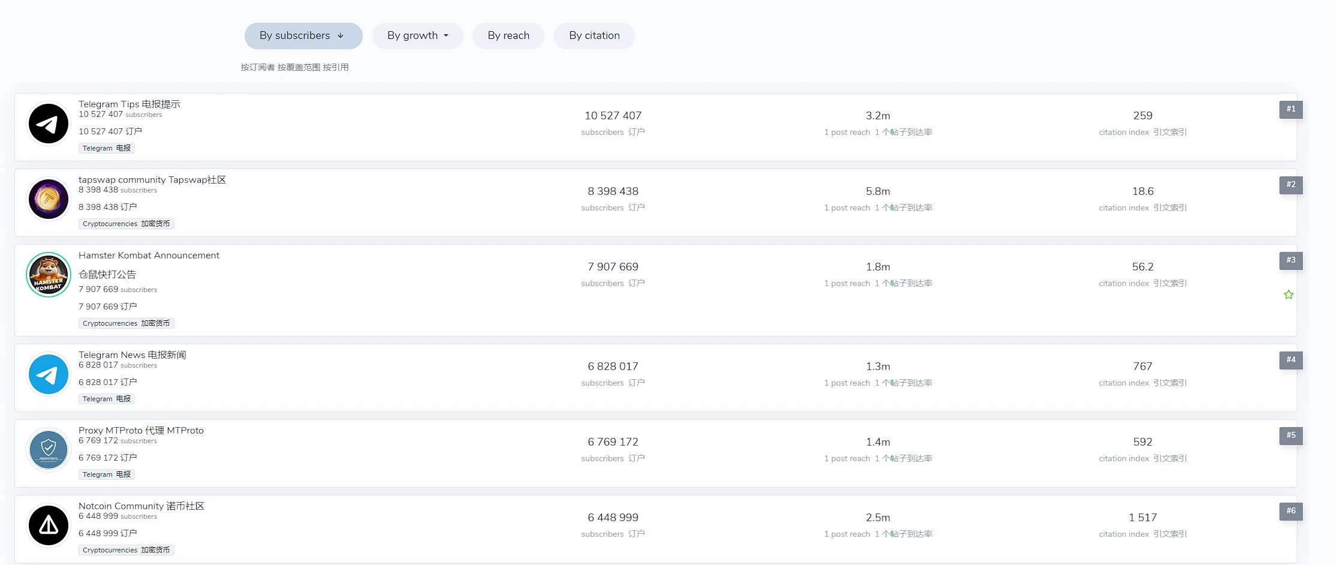
Task: Click the Hamster Kombat Announcement title
Action: pos(149,256)
